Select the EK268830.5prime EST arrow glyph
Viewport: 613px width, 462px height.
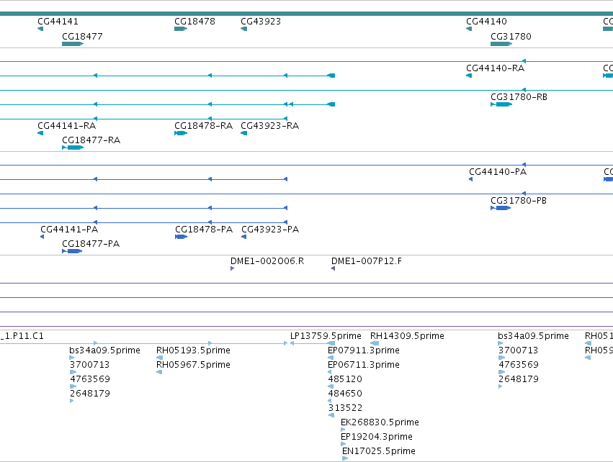coord(343,430)
